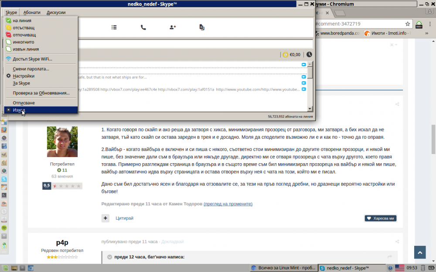Click video icon on vbox7 links row
Screen dimensions: 436x272
[x=304, y=89]
